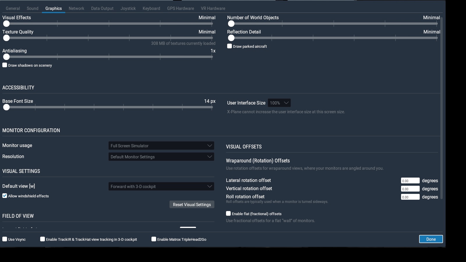Select the Joystick tab

point(128,8)
